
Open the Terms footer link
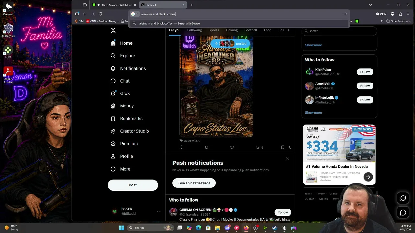(x=308, y=194)
